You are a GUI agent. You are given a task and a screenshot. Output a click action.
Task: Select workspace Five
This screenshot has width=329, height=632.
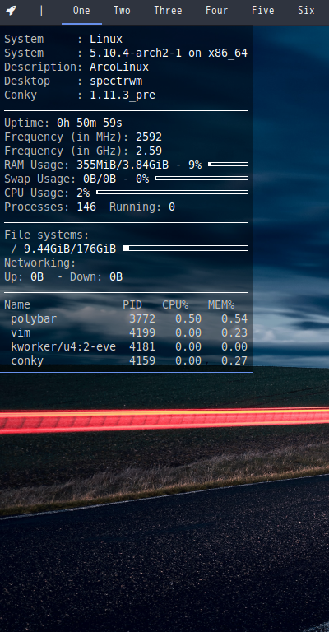(x=263, y=11)
